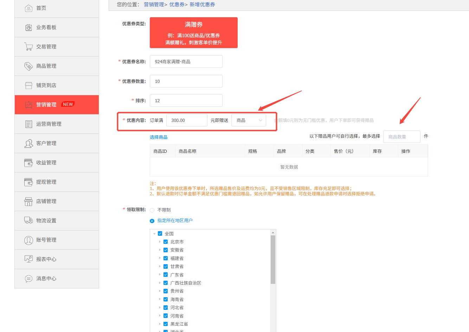
Task: Select the 报表中心 report icon
Action: [x=29, y=259]
